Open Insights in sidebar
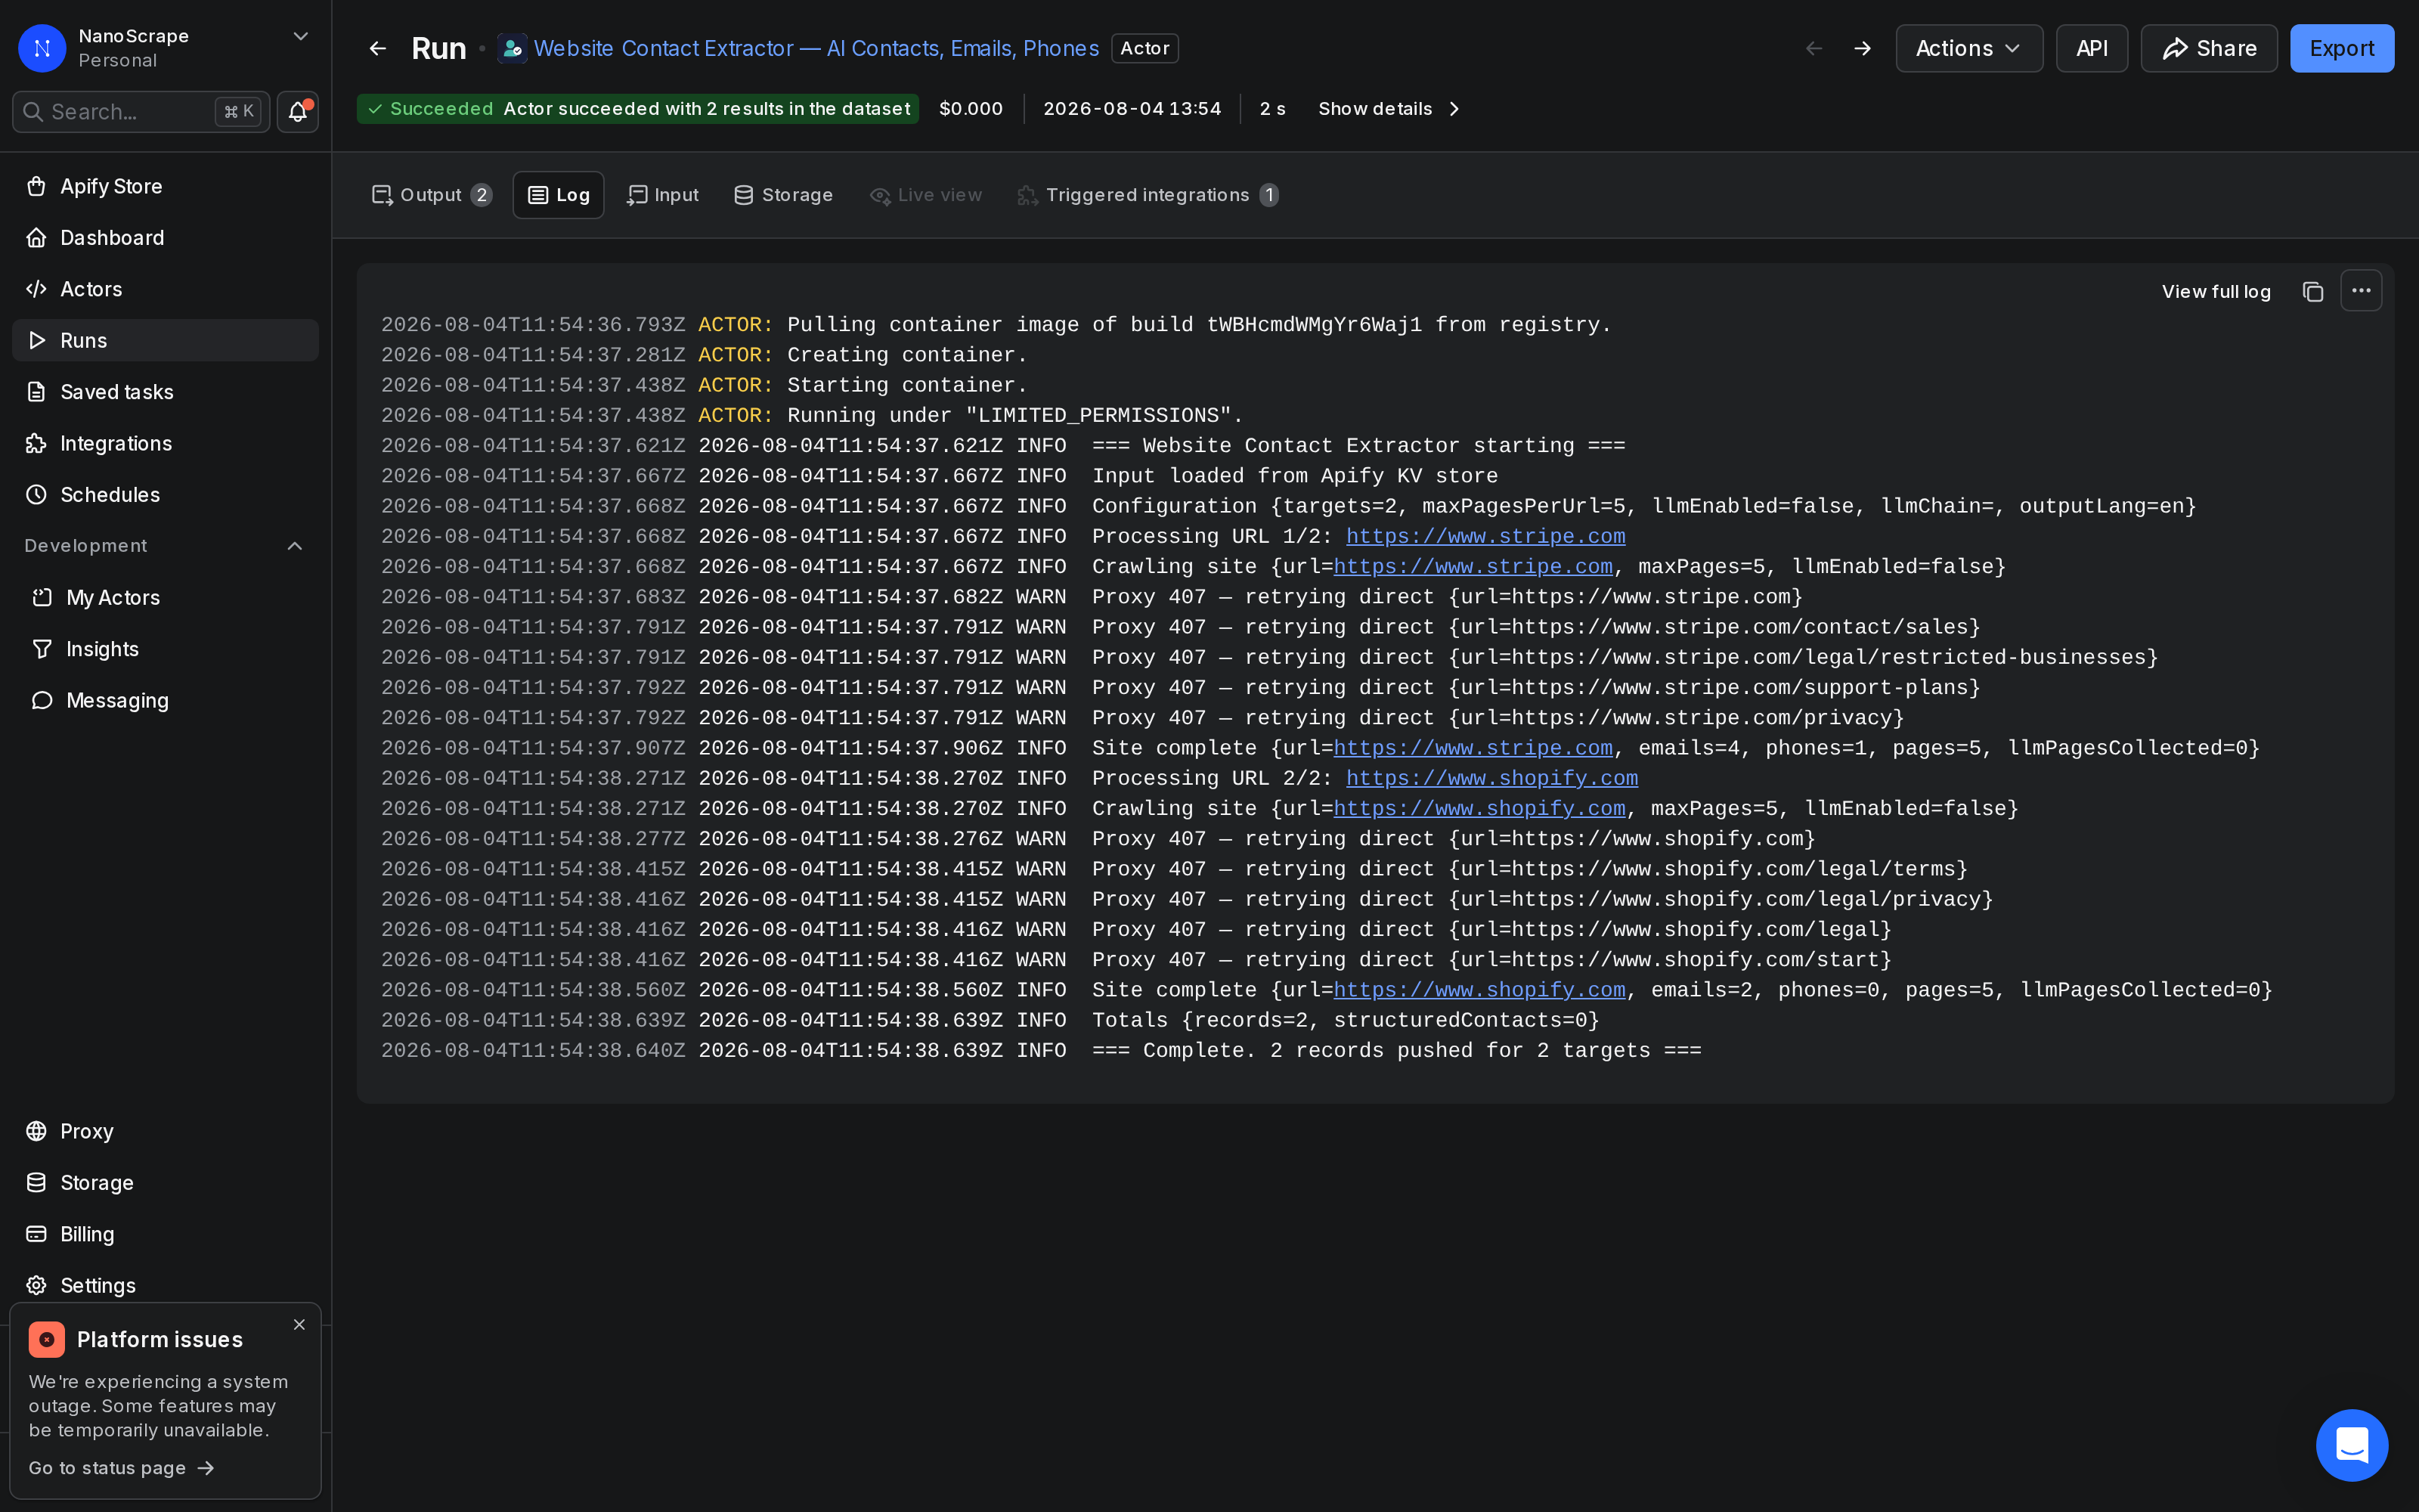The height and width of the screenshot is (1512, 2419). point(165,649)
